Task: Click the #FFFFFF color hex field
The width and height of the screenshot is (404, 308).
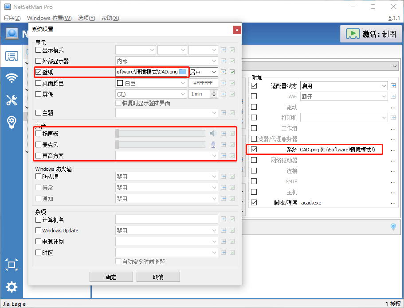Action: click(x=203, y=83)
